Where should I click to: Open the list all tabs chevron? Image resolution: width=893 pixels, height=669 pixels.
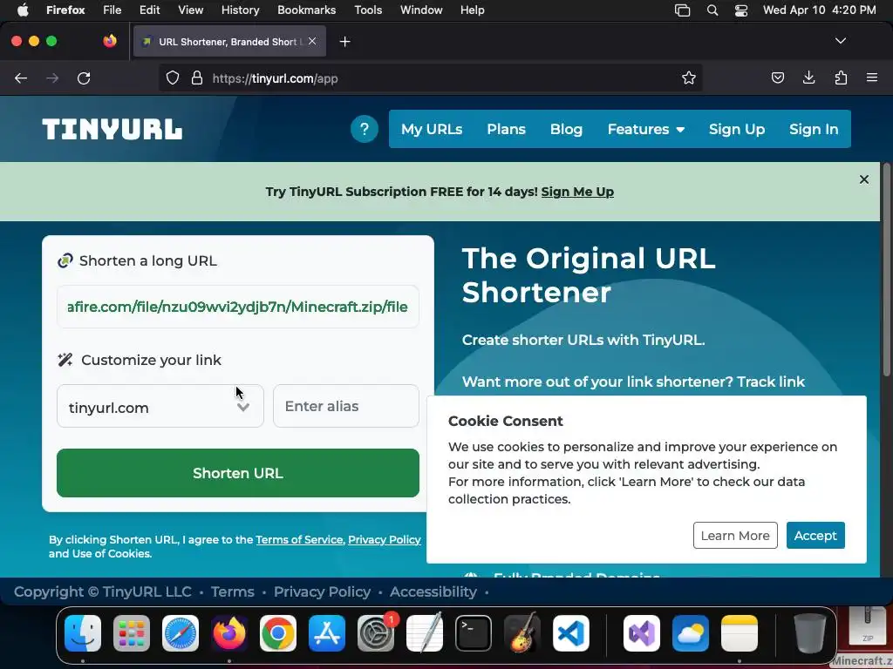[x=840, y=41]
